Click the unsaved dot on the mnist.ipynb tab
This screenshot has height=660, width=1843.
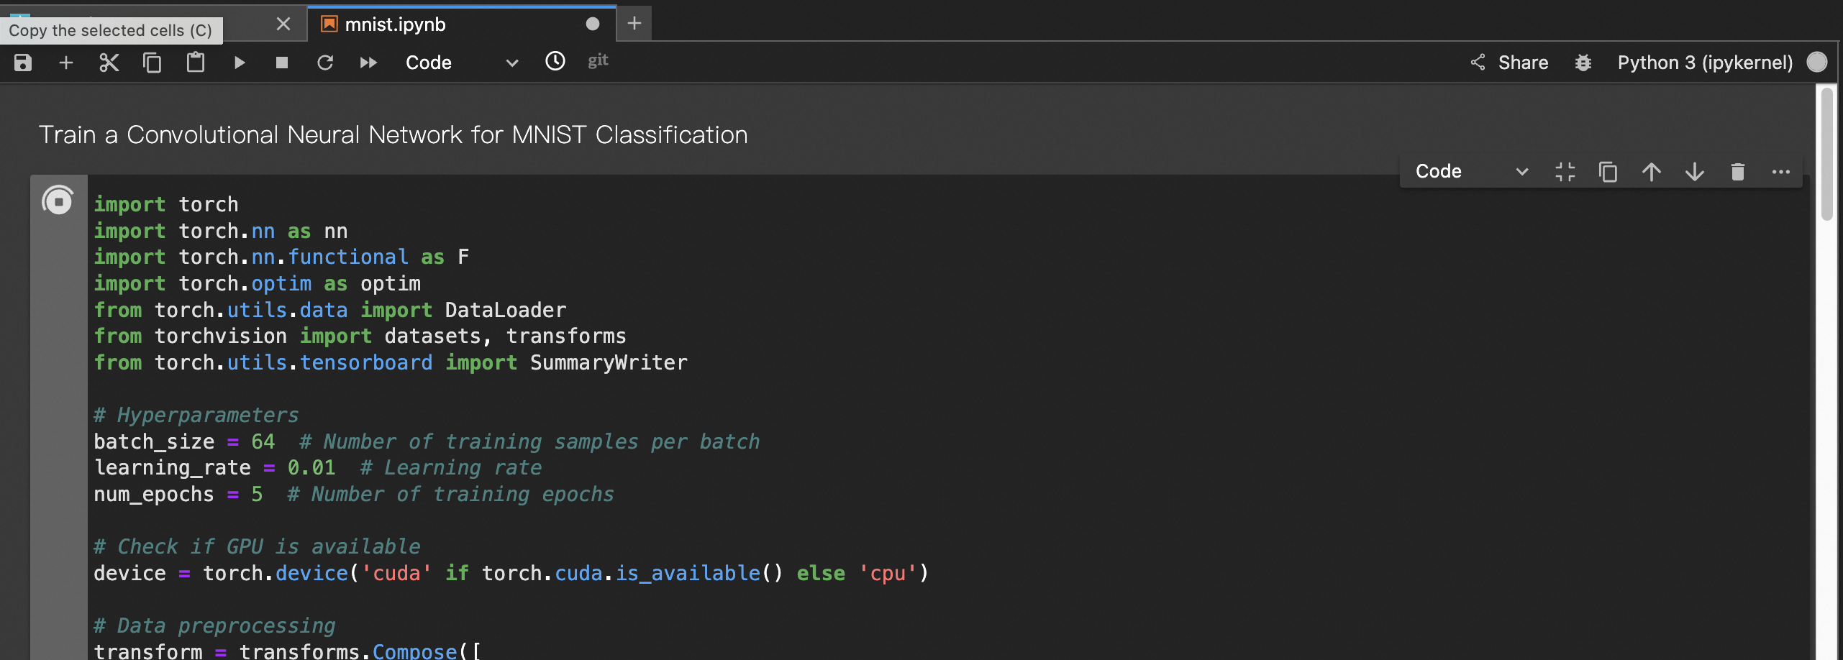pos(593,24)
